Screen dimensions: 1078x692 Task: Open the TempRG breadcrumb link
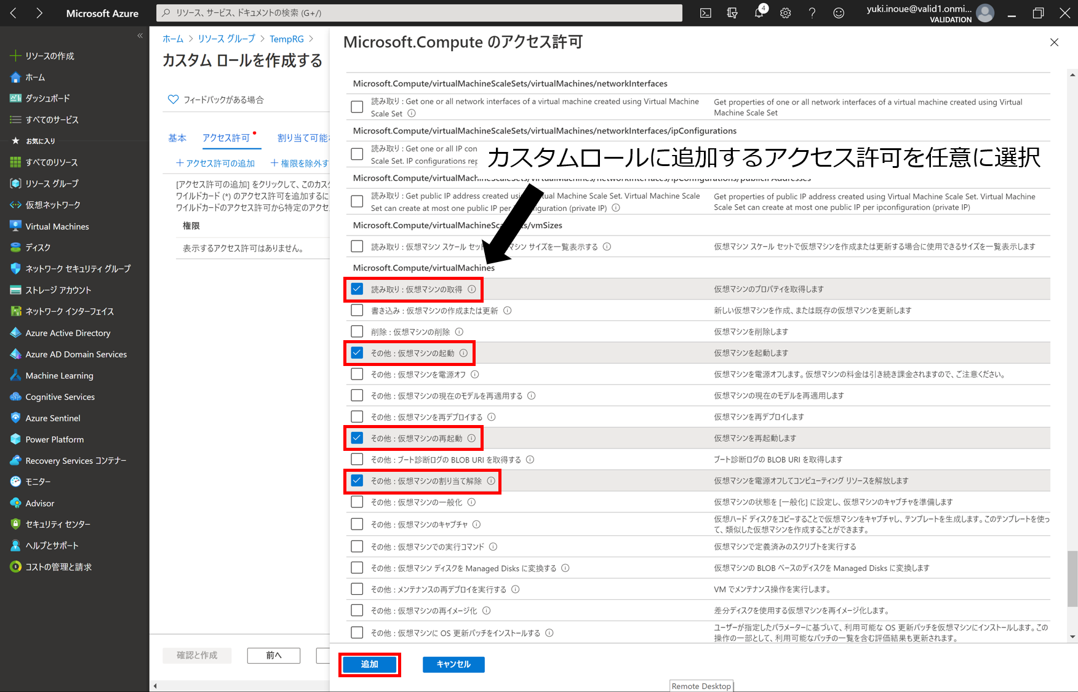287,39
